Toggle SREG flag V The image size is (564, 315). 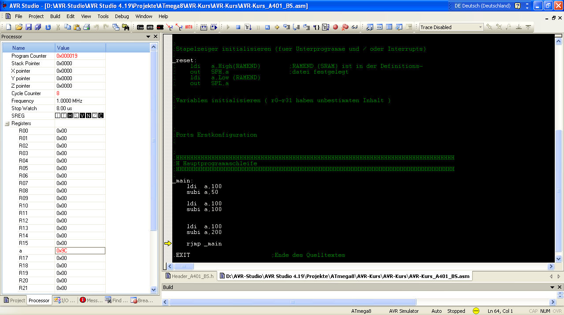pos(82,115)
